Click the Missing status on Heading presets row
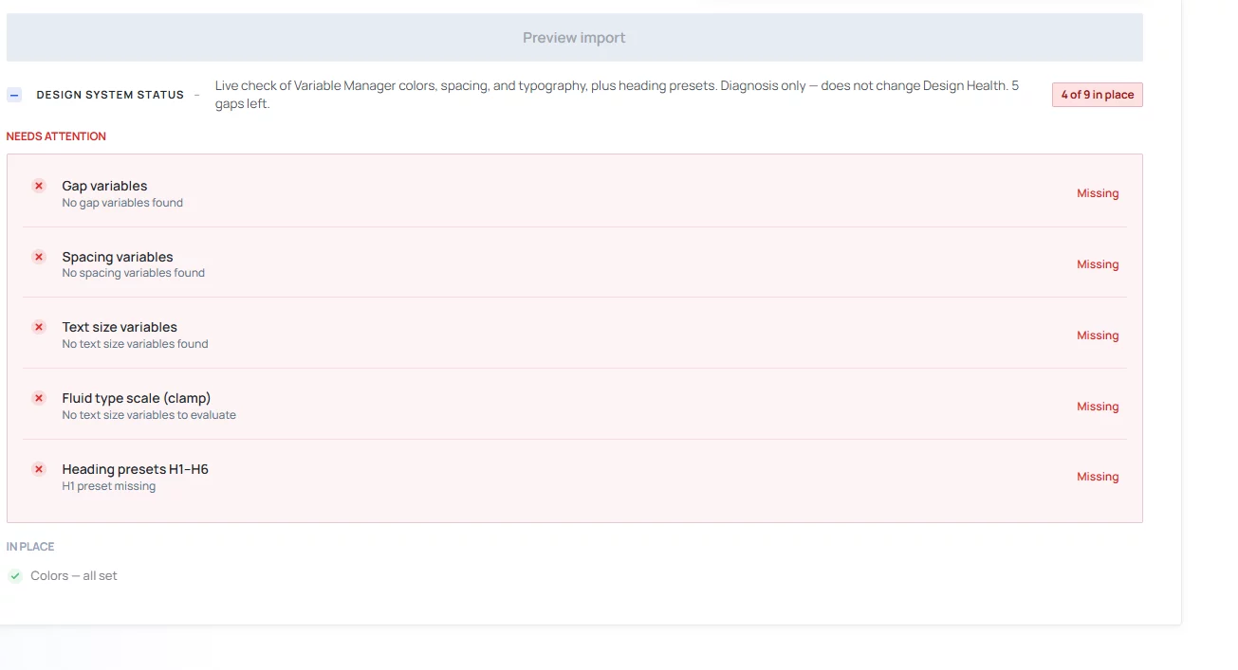The height and width of the screenshot is (670, 1238). coord(1098,477)
